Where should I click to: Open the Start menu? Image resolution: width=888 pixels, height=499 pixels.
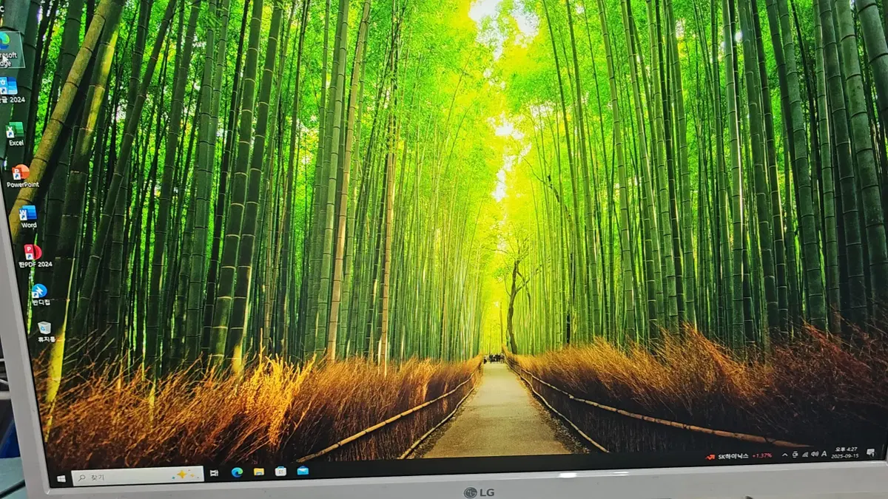point(61,477)
